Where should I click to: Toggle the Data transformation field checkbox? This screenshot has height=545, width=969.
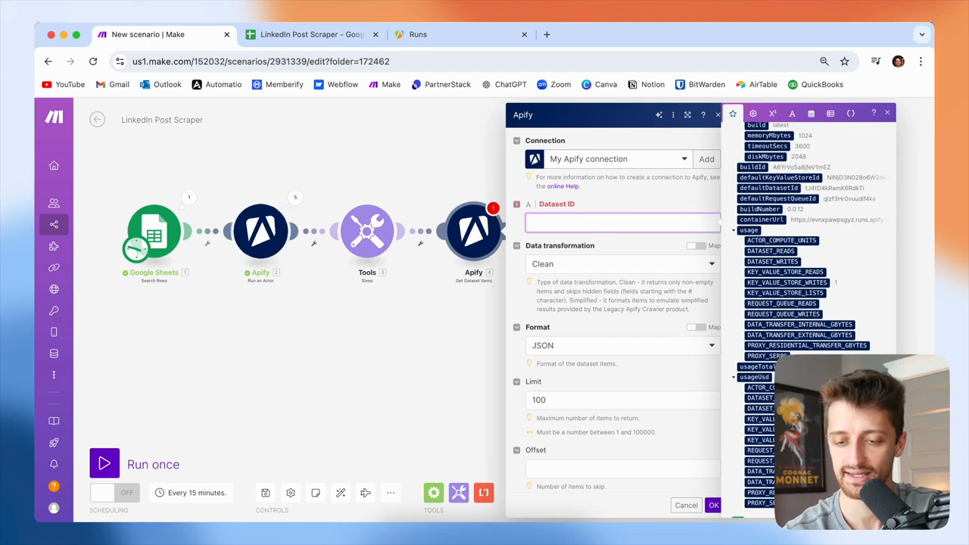[x=517, y=246]
